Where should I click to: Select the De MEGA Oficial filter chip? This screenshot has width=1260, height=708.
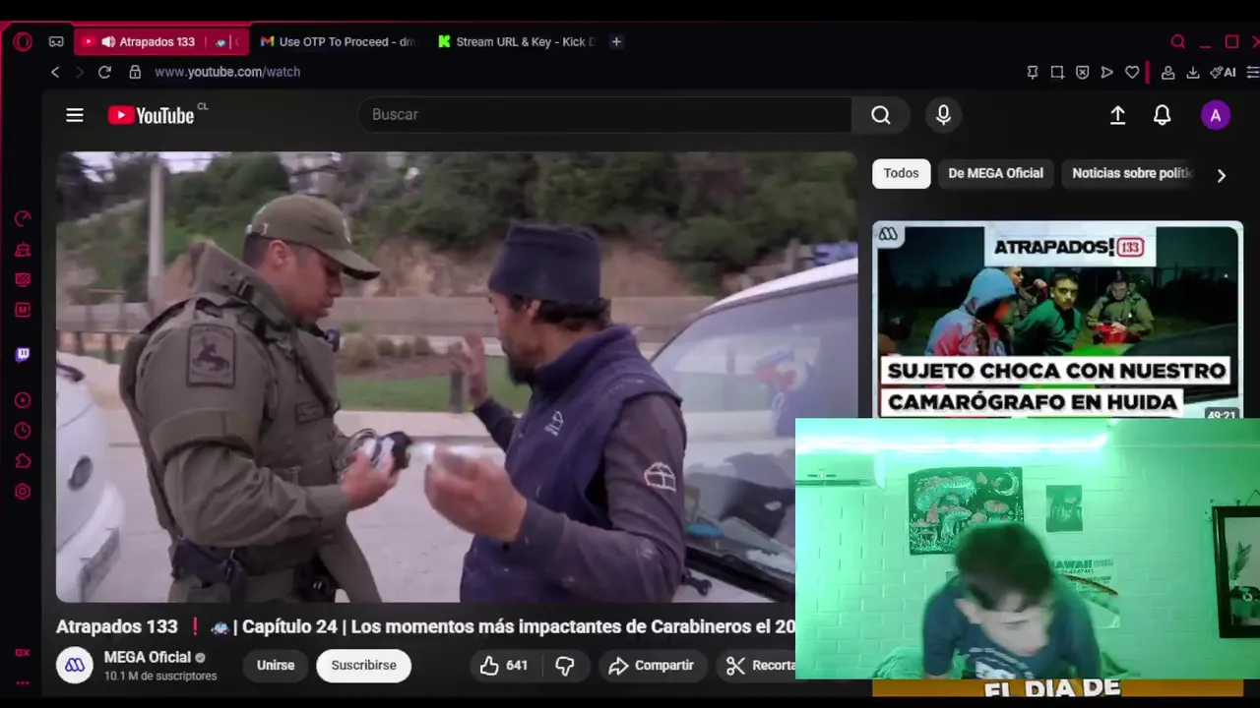(995, 173)
